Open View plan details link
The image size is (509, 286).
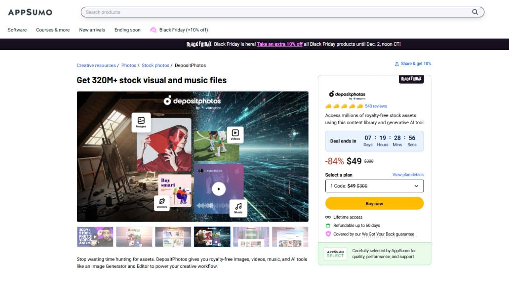tap(408, 175)
